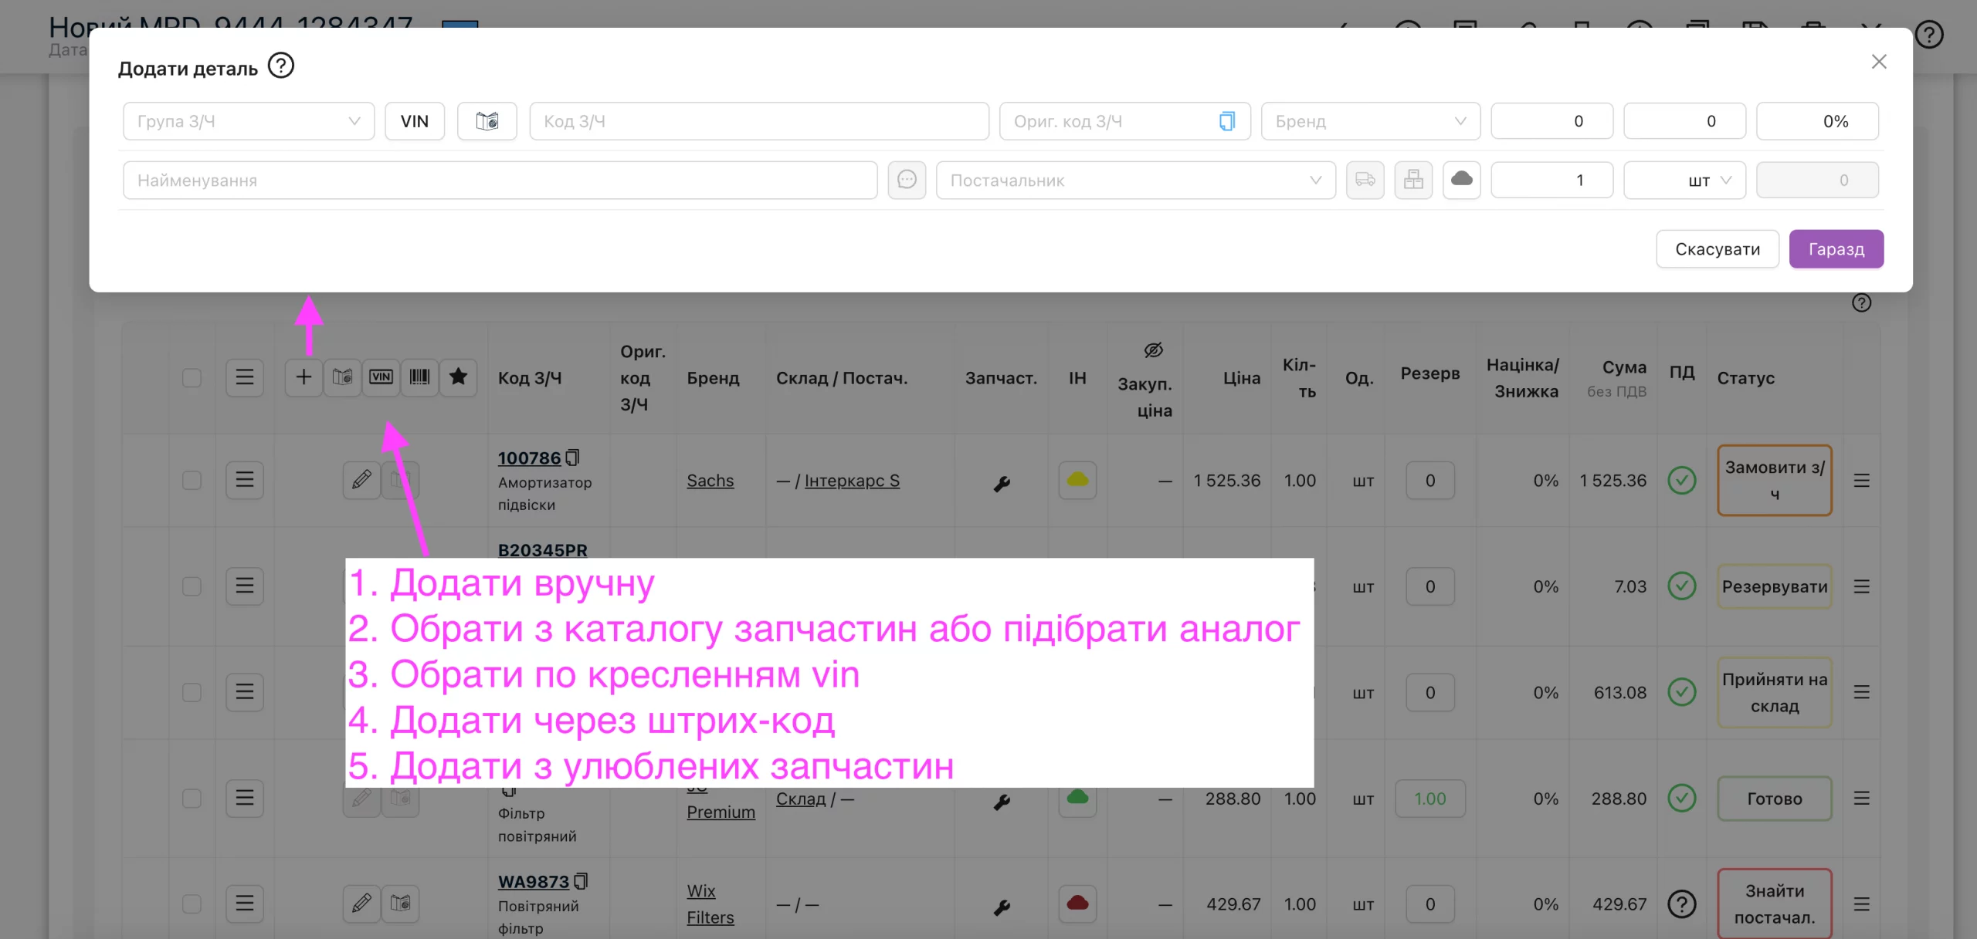Add part manually with plus icon
1977x939 pixels.
304,377
